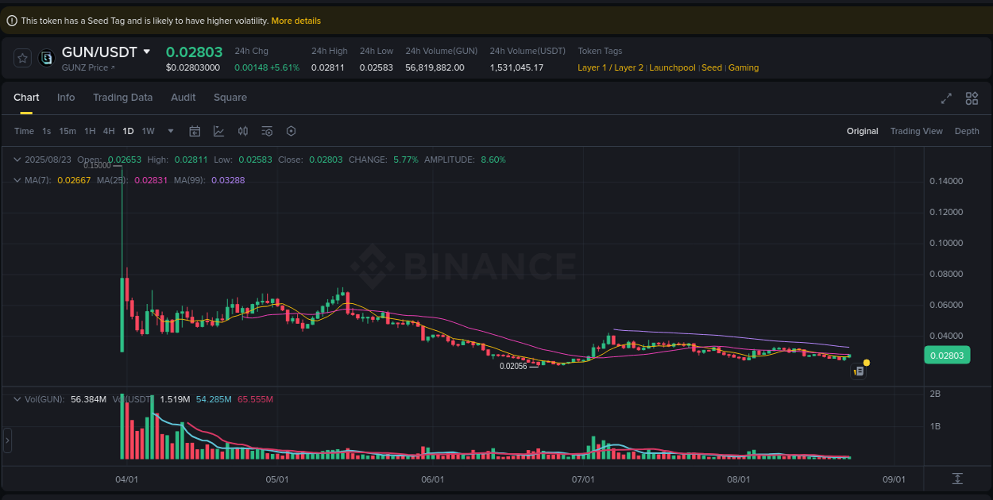Click the order icon near the latest candle
This screenshot has width=993, height=500.
pyautogui.click(x=859, y=371)
